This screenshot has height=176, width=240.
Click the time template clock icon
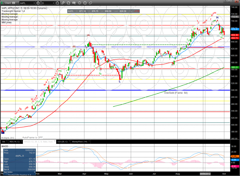(58, 3)
